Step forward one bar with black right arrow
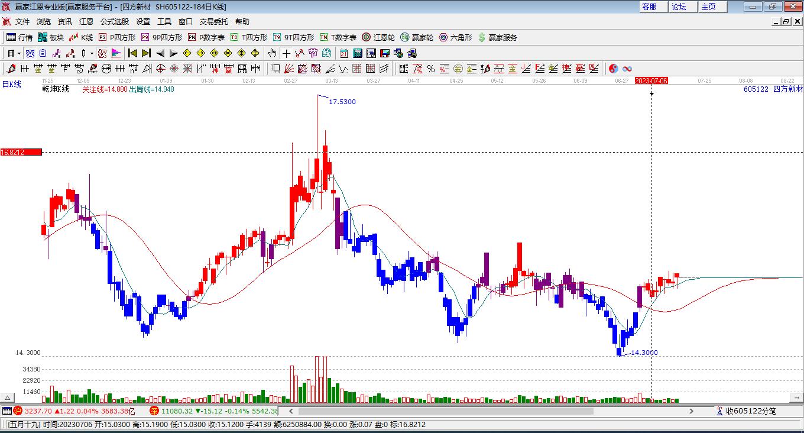 click(x=174, y=53)
